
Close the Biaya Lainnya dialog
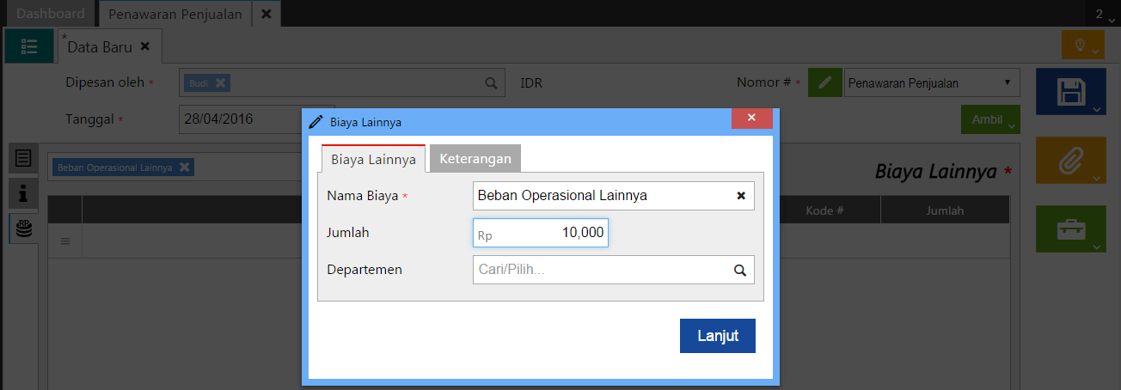pyautogui.click(x=751, y=119)
